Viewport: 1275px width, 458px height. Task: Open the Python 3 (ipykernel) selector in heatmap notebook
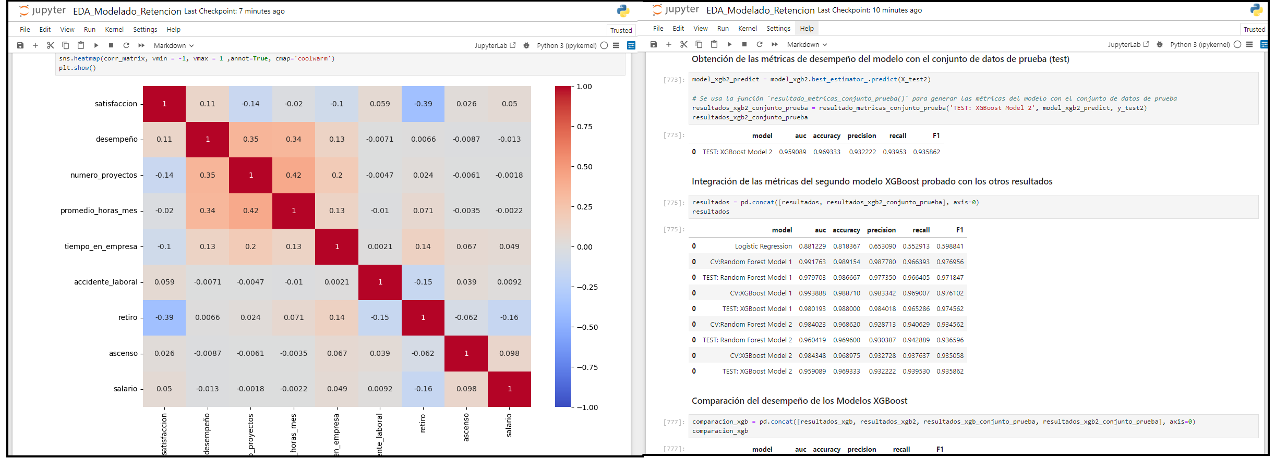pyautogui.click(x=567, y=45)
